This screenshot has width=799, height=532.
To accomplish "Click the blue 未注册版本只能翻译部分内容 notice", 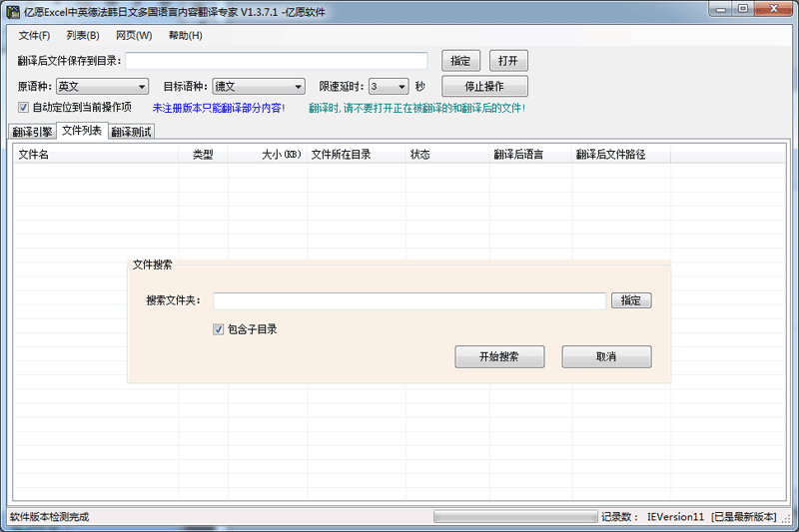I will click(219, 108).
